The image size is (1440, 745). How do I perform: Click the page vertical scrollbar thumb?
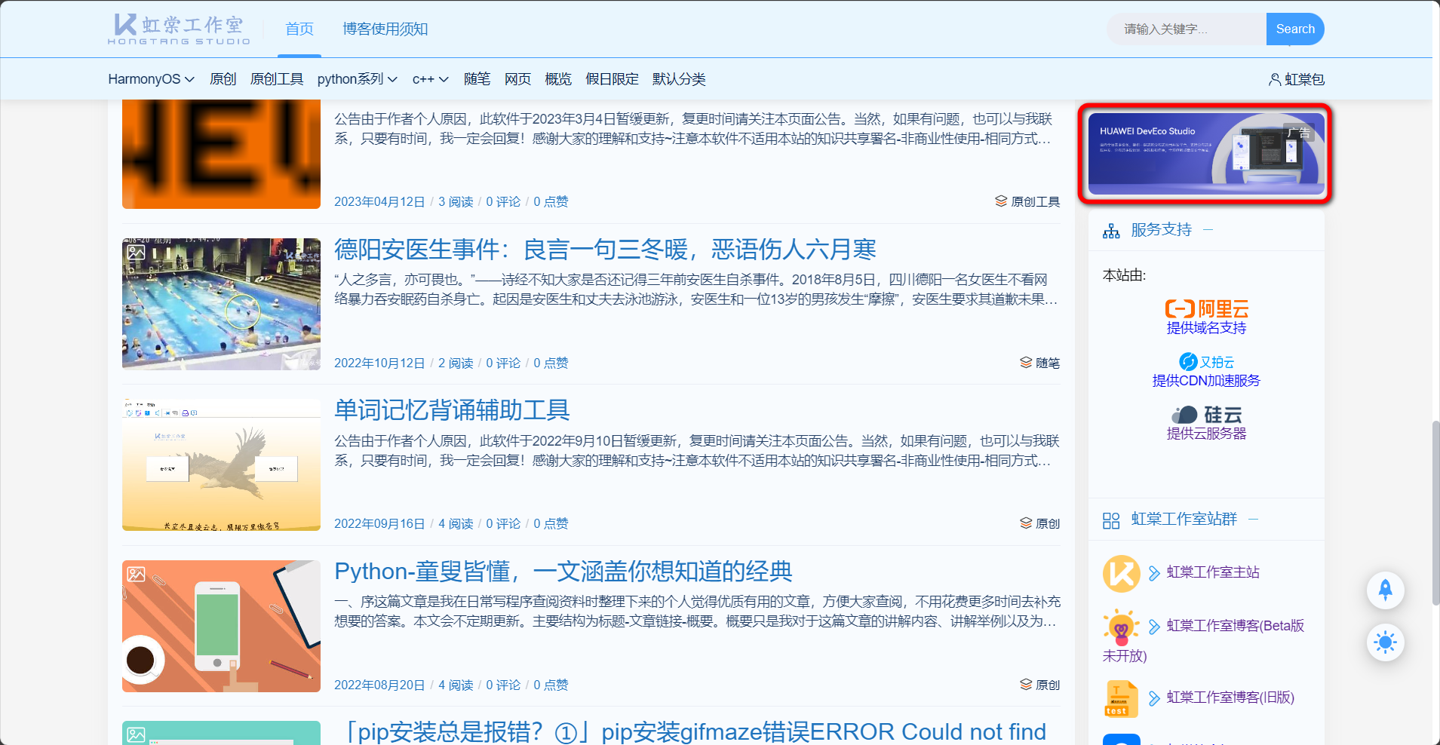tap(1435, 513)
